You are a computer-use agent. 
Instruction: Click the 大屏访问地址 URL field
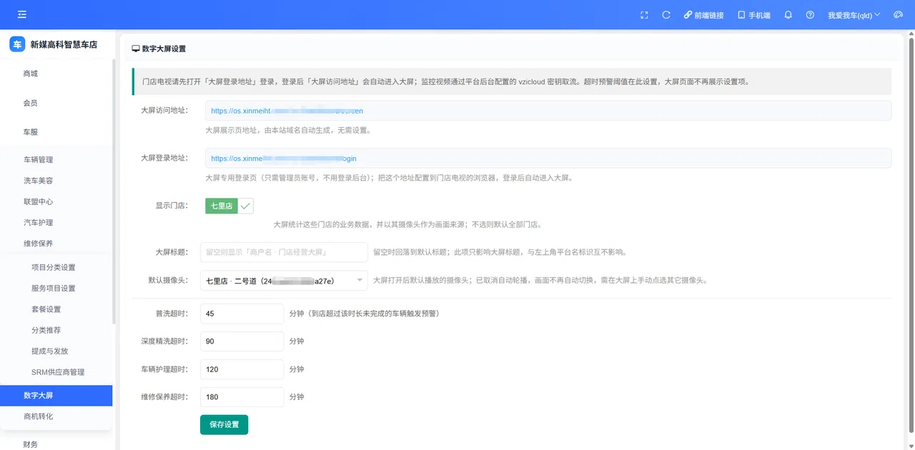tap(548, 111)
